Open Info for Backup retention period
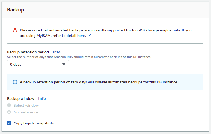The image size is (211, 134). (57, 52)
